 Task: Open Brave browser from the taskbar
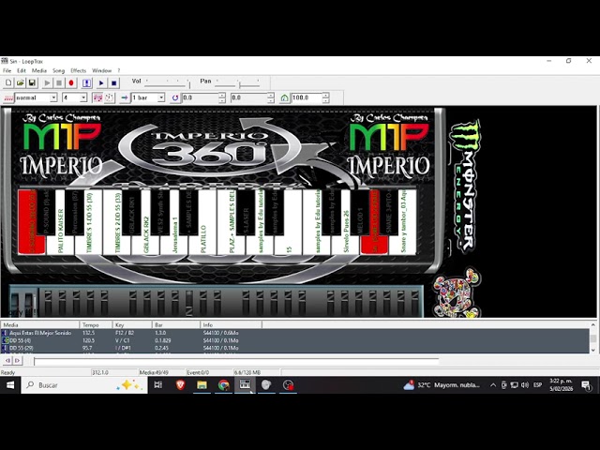click(180, 385)
